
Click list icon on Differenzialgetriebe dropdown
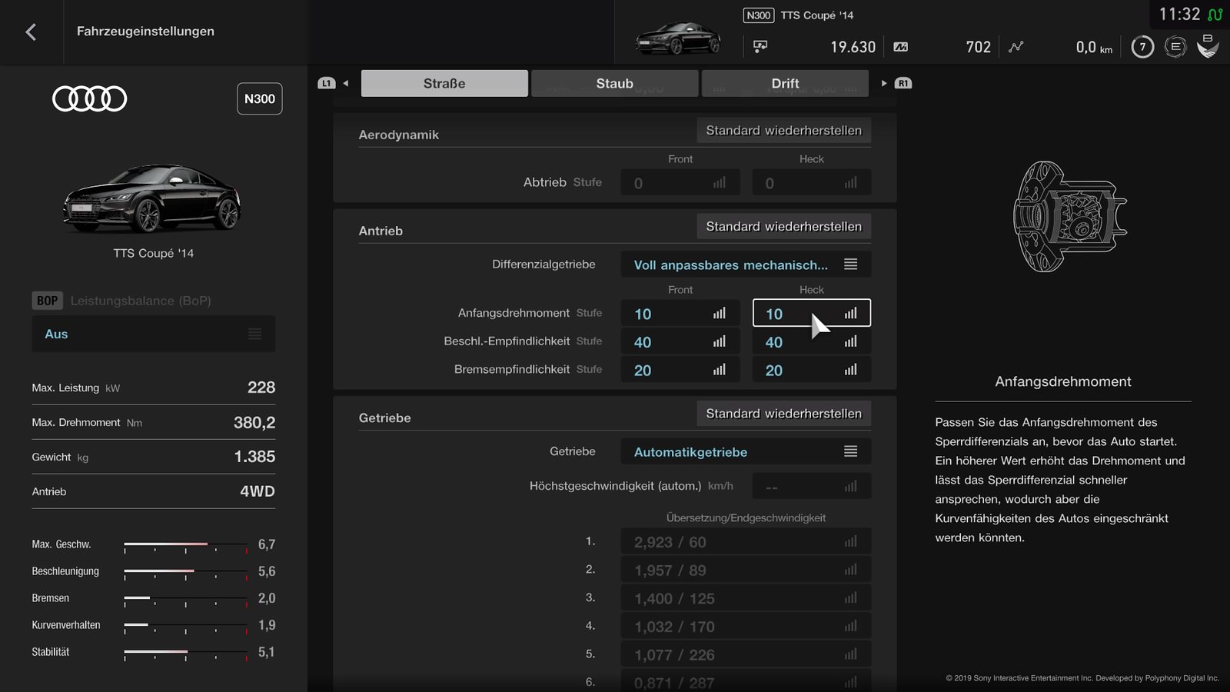pos(850,264)
